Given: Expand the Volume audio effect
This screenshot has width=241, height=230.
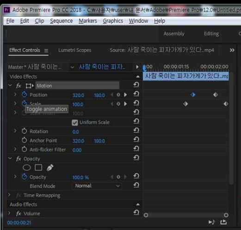Looking at the screenshot, I should pyautogui.click(x=9, y=213).
